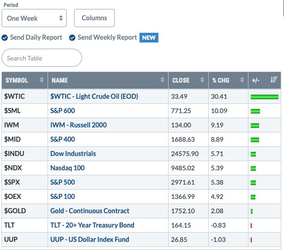Open Gold - Continuous Contract link
The image size is (284, 252).
pos(90,211)
